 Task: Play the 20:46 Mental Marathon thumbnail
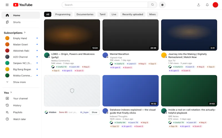point(130,35)
